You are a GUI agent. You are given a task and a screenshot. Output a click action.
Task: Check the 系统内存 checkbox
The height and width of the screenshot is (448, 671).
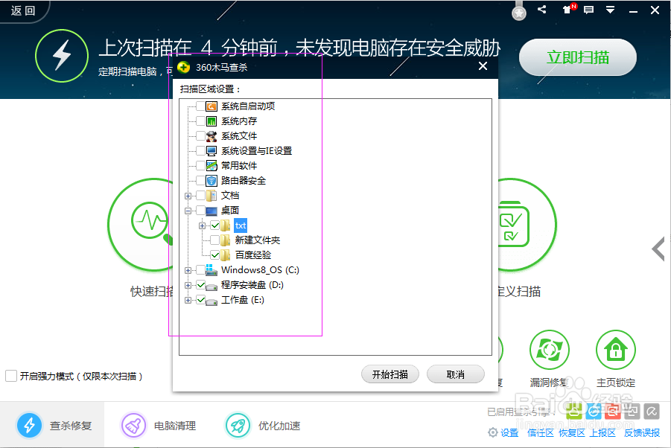point(200,121)
